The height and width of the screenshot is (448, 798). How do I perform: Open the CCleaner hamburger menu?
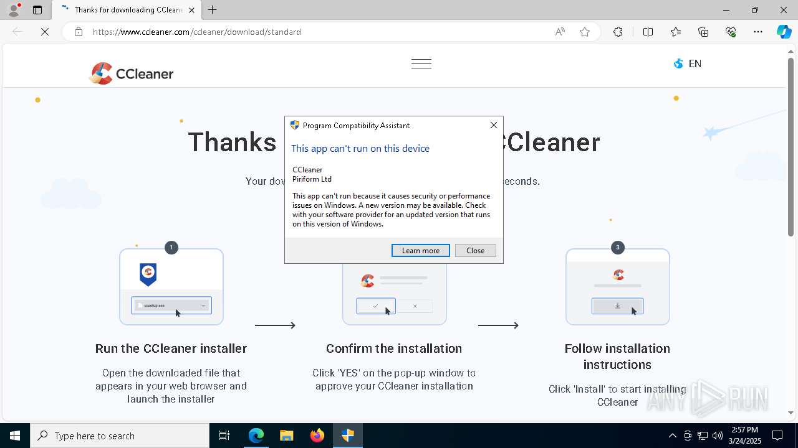point(421,63)
